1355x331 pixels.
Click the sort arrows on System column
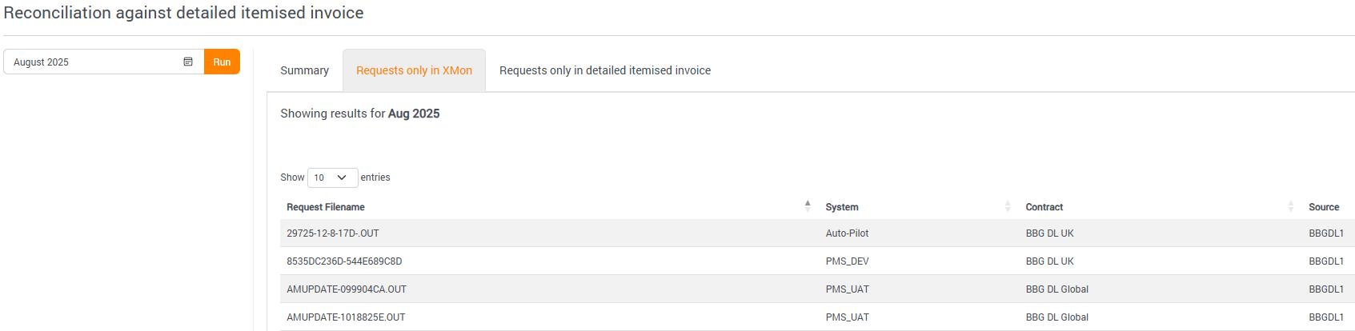(1008, 206)
